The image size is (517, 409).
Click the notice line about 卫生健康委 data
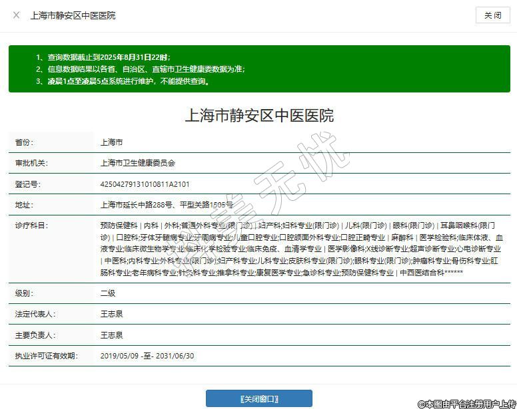pos(140,69)
